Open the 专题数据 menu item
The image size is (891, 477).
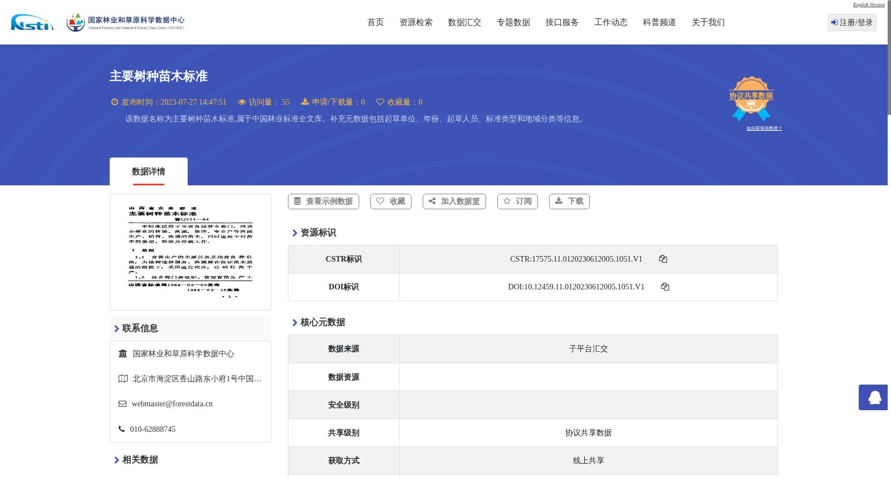pyautogui.click(x=513, y=22)
